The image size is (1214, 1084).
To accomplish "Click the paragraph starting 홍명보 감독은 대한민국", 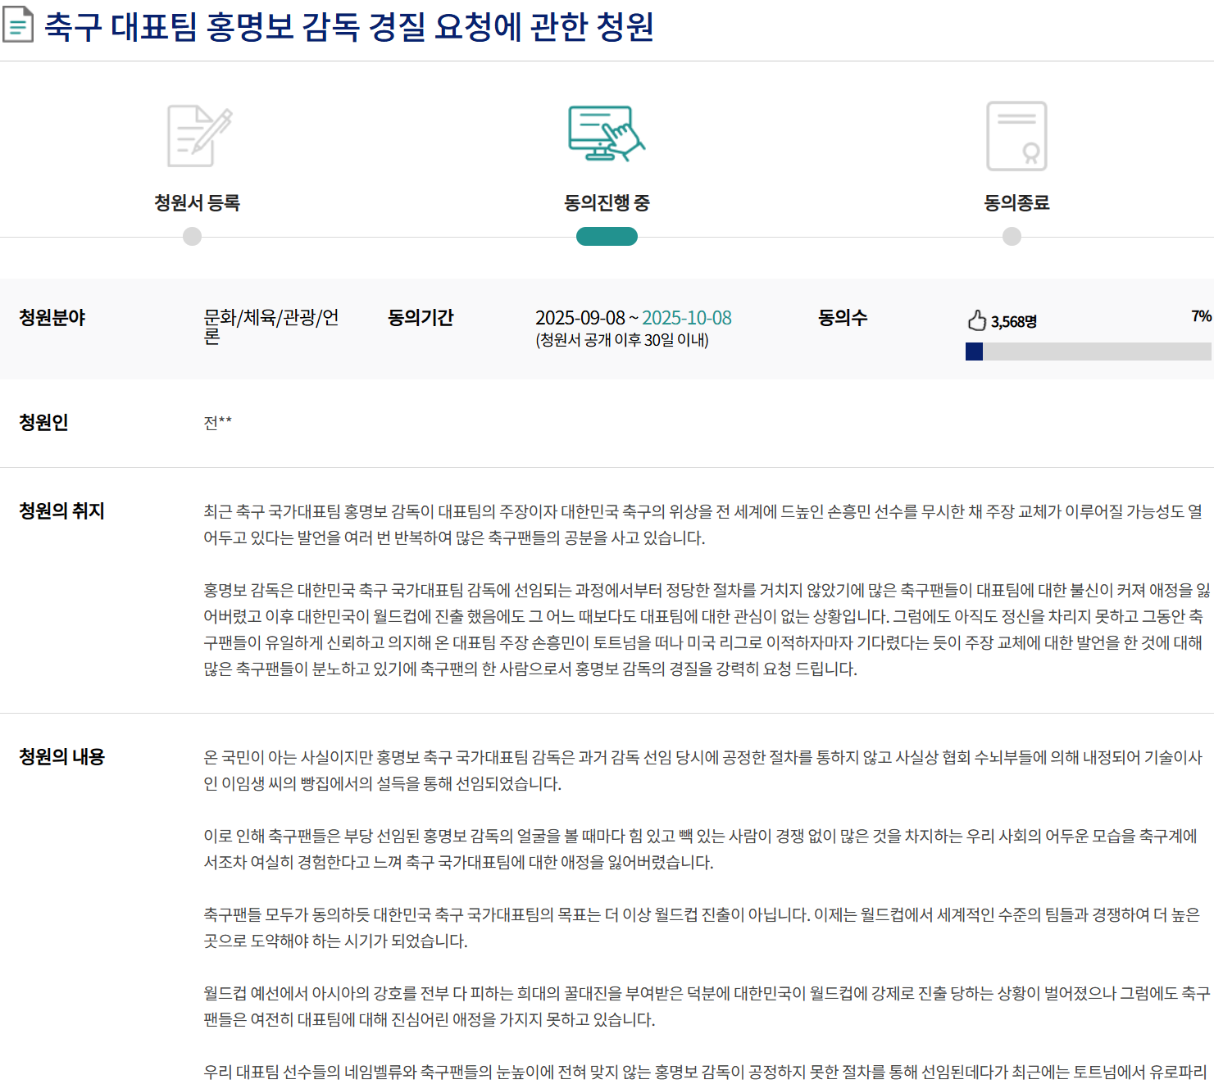I will pos(707,629).
